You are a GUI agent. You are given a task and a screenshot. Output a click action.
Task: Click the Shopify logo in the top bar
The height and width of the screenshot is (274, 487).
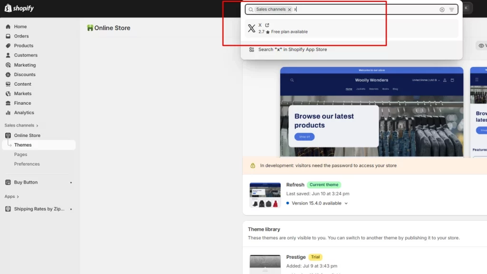tap(19, 9)
